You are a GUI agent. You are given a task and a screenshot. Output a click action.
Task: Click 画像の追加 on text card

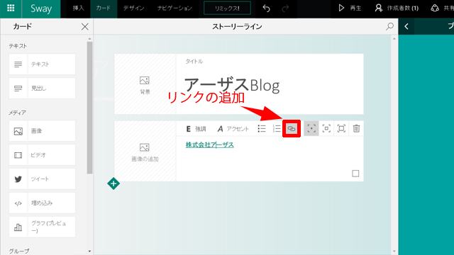[x=145, y=152]
